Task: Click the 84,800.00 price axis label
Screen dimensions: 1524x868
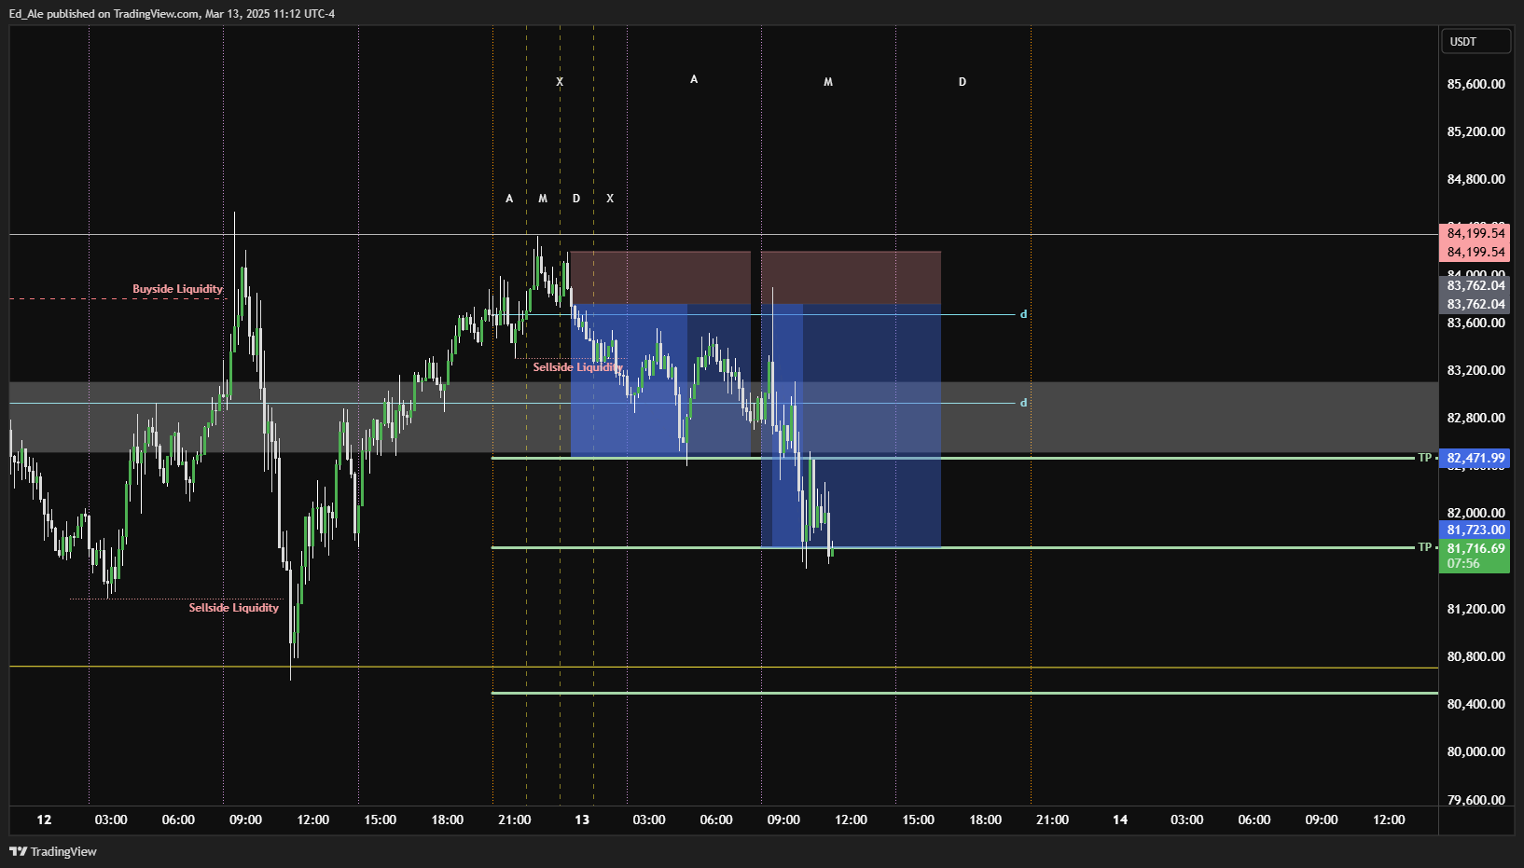Action: tap(1476, 179)
